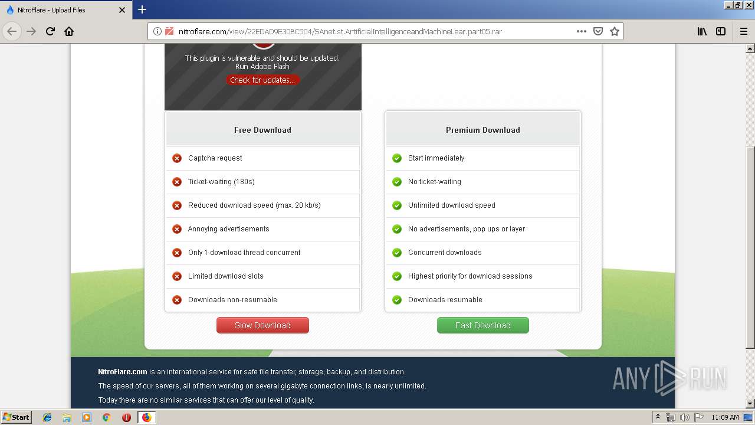Viewport: 755px width, 425px height.
Task: Select the 'Captcha request' text
Action: click(x=215, y=158)
